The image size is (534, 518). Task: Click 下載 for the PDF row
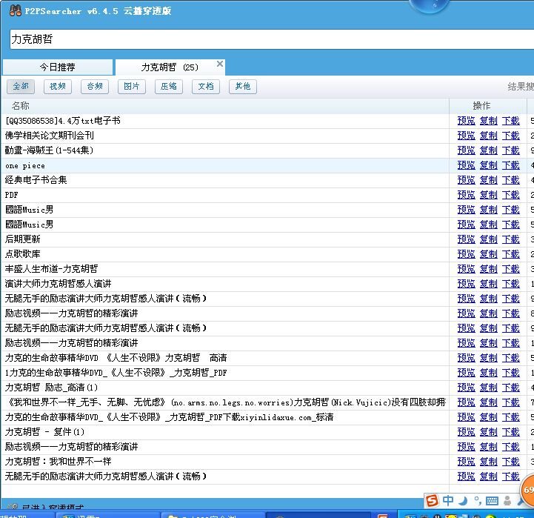[x=511, y=195]
